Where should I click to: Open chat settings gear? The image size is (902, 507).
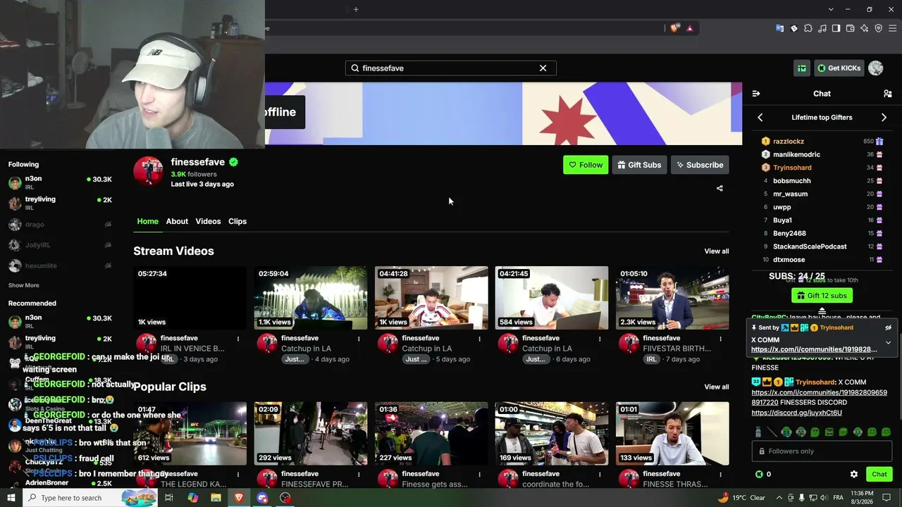tap(854, 475)
